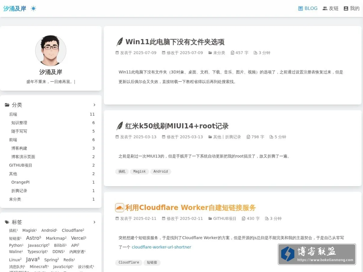Open the 友链 nav item
363x272 pixels.
(330, 8)
